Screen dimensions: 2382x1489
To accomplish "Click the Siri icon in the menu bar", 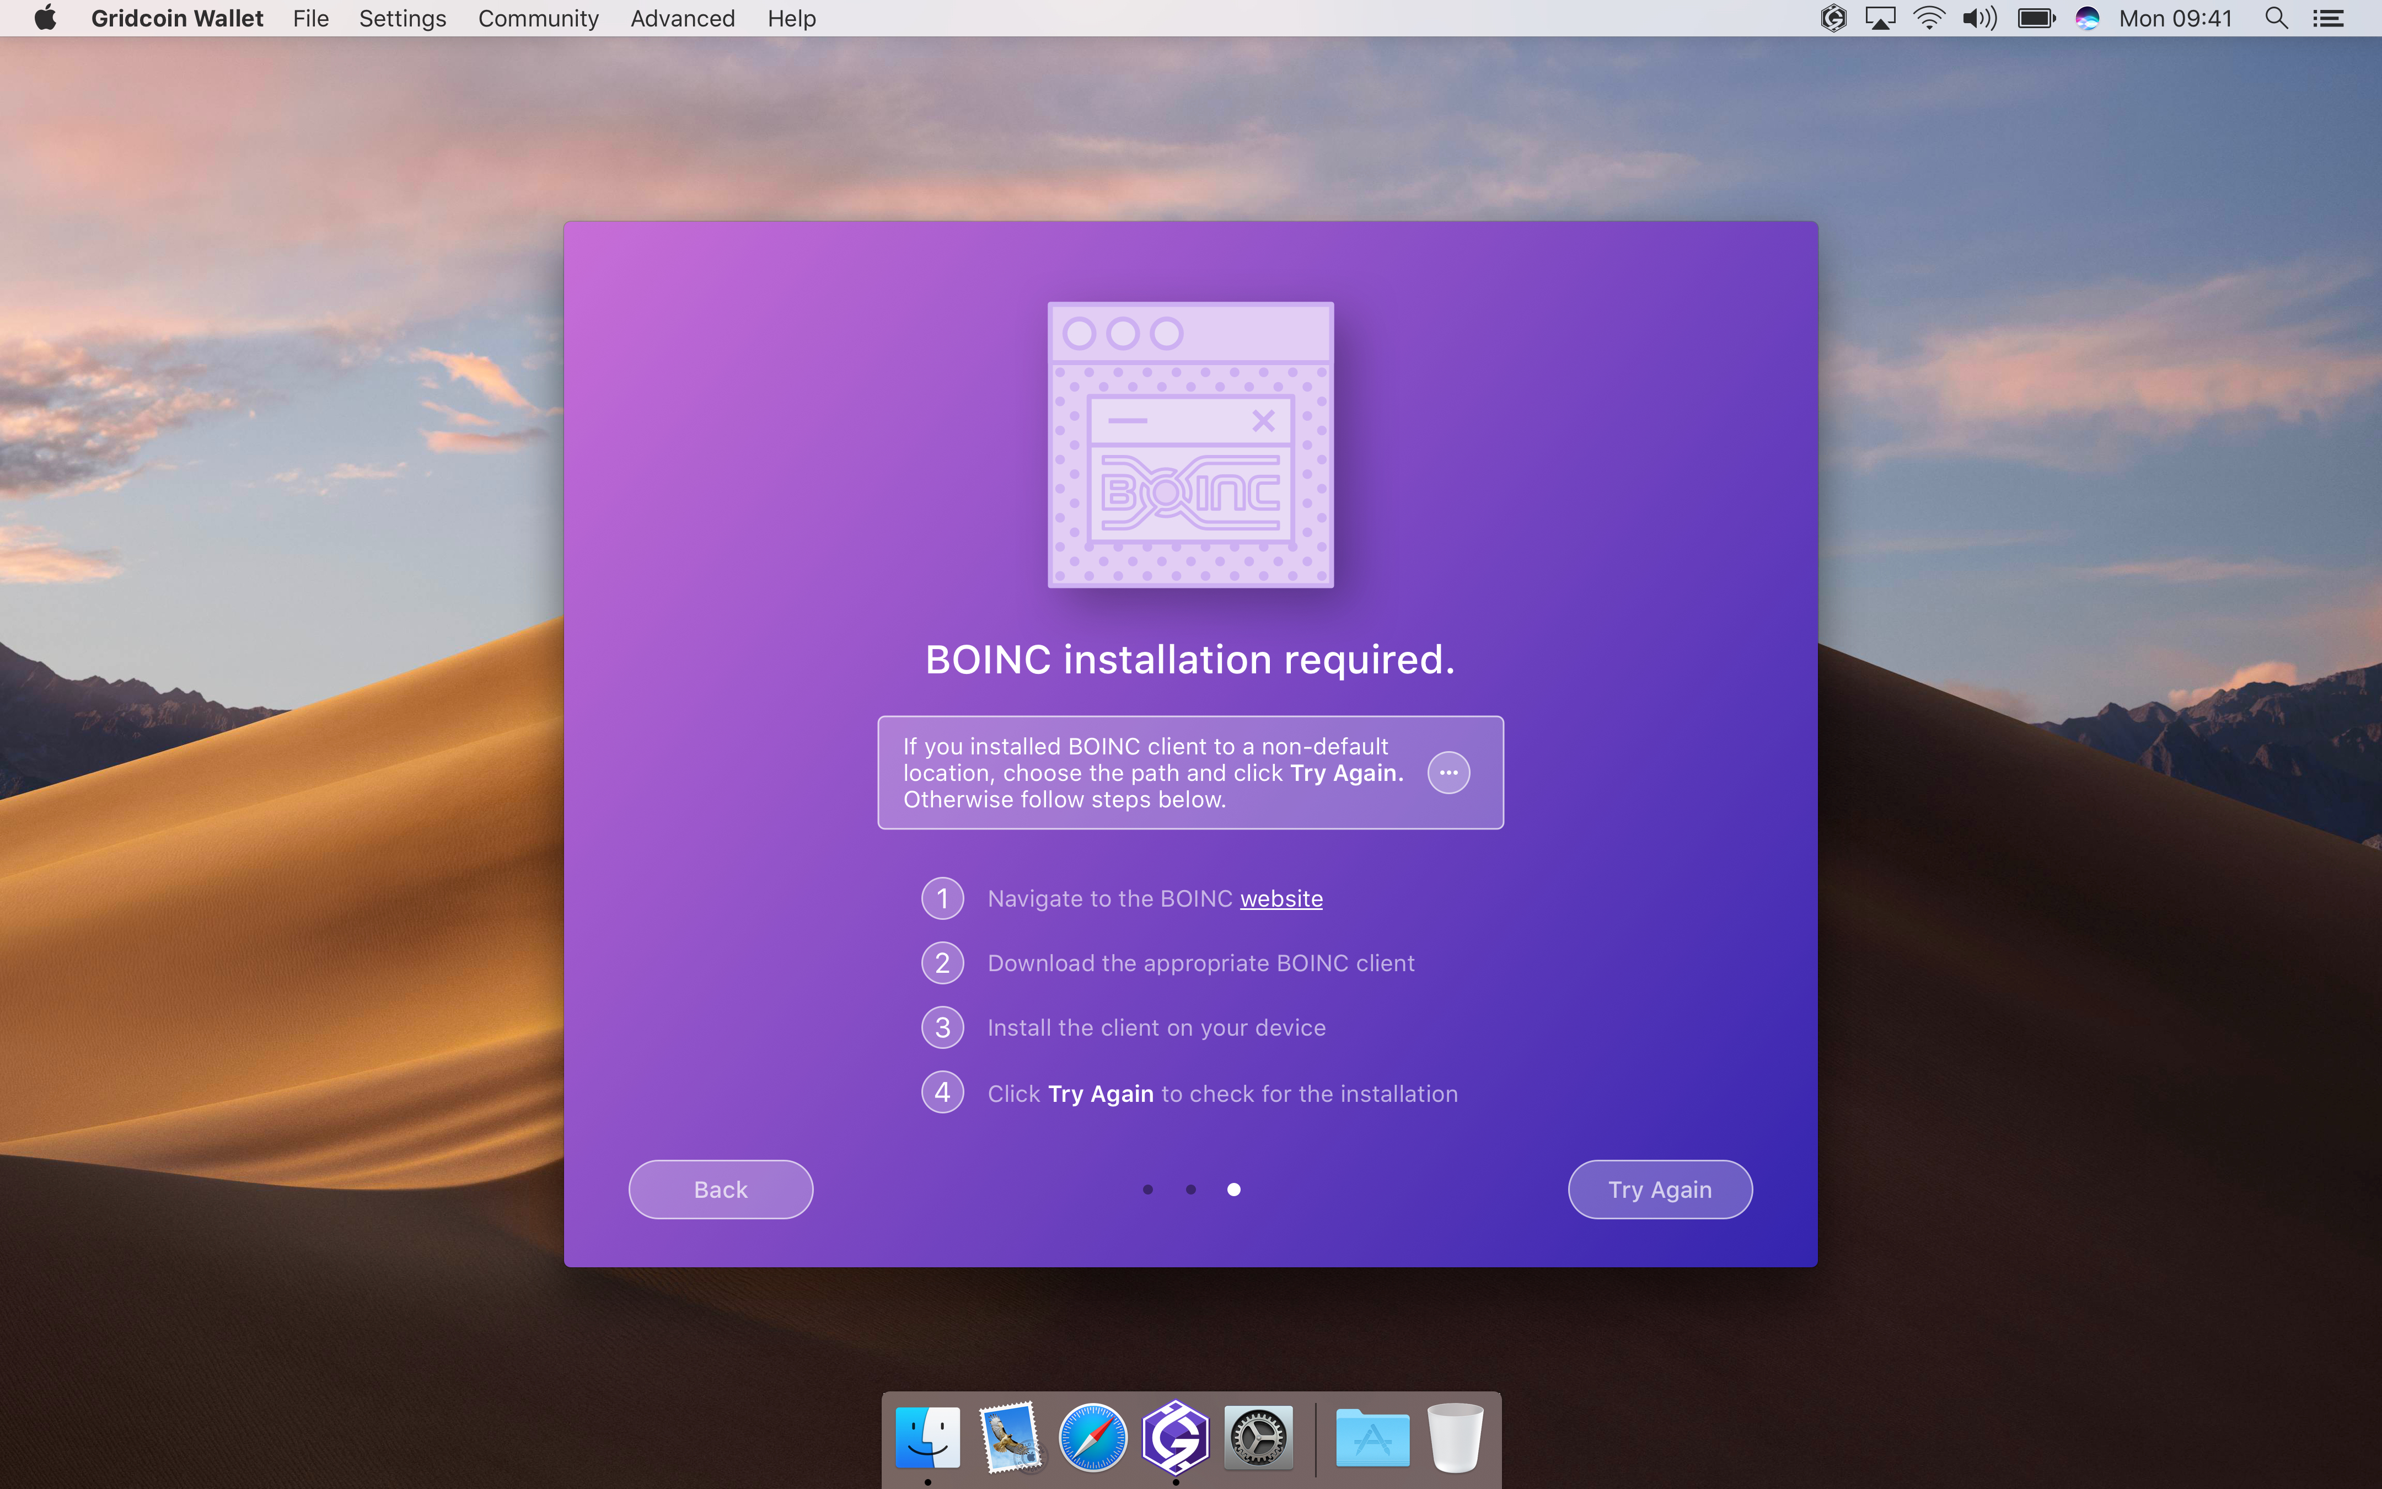I will (x=2086, y=19).
